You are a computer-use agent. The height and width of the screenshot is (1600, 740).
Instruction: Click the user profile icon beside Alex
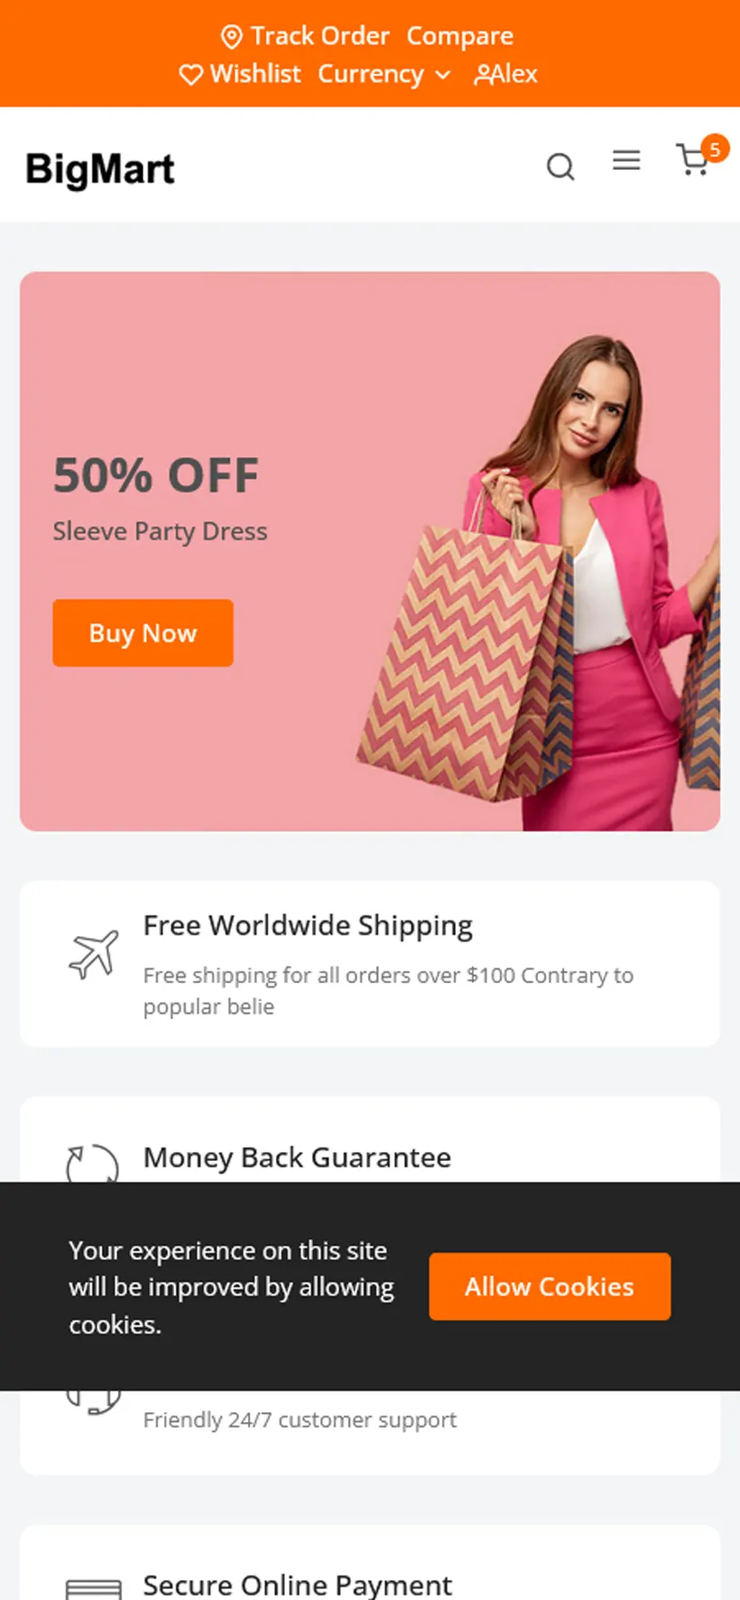[x=484, y=74]
